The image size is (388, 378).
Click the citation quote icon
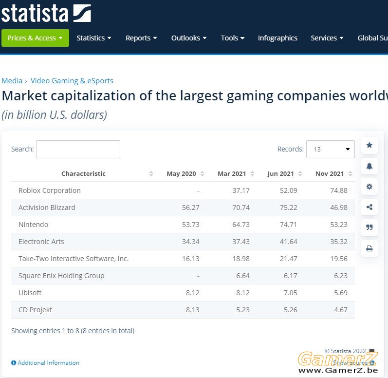pyautogui.click(x=369, y=227)
